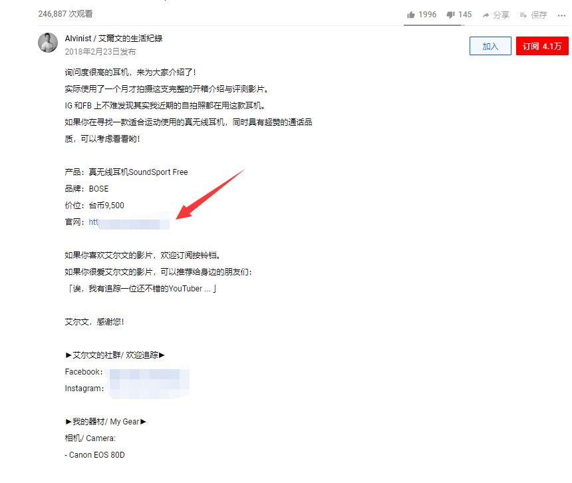Viewport: 572px width, 483px height.
Task: Click the Canon EOS 80D gear line
Action: point(95,455)
